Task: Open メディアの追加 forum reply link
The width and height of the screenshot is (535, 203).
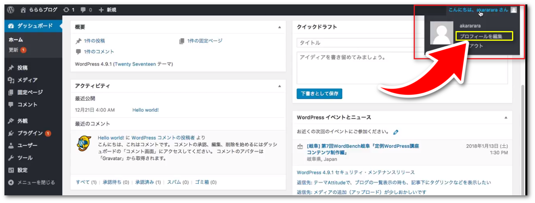Action: (x=362, y=193)
